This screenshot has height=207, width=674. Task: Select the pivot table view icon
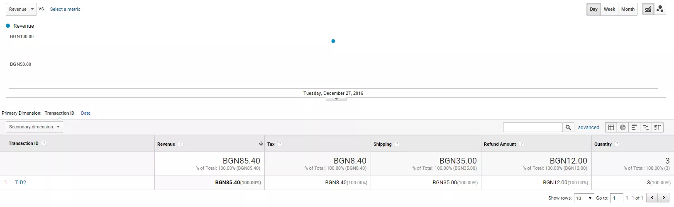657,128
